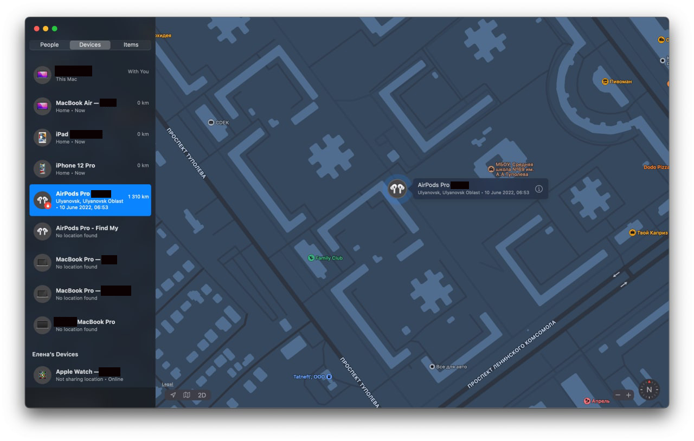Open the map style options icon
694x441 pixels.
point(187,395)
